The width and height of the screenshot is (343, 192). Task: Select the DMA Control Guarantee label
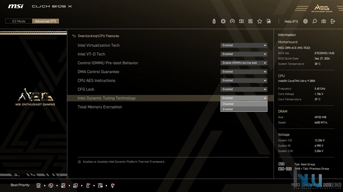[98, 72]
